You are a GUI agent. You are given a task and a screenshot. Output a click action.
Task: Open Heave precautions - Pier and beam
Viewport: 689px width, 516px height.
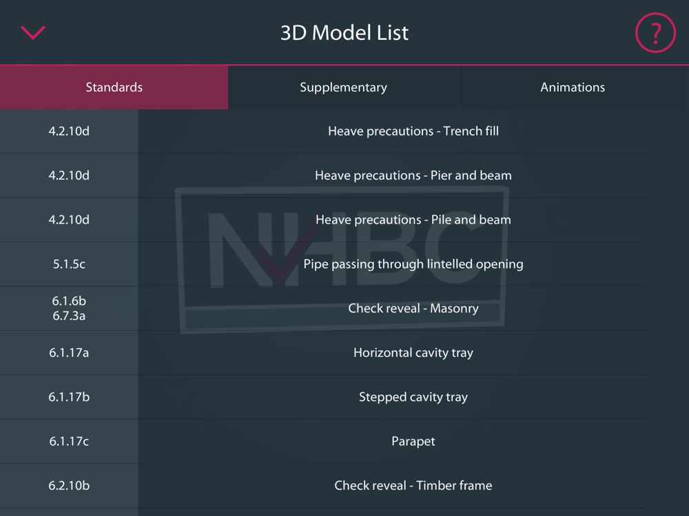pyautogui.click(x=413, y=175)
